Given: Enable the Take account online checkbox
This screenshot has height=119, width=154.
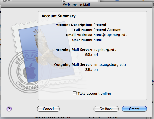Looking at the screenshot, I should pyautogui.click(x=75, y=93).
